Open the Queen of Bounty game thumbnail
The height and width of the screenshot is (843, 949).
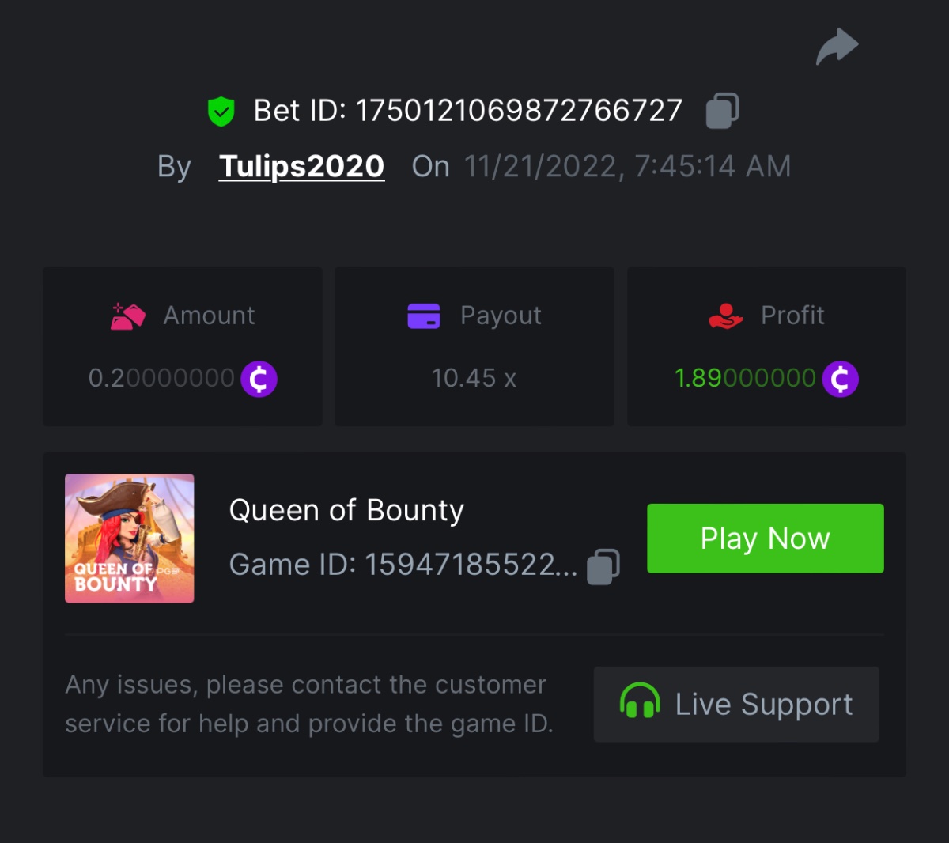coord(130,539)
